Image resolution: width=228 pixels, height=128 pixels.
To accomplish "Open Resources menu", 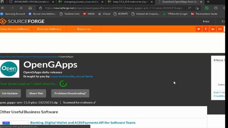I will point(84,29).
